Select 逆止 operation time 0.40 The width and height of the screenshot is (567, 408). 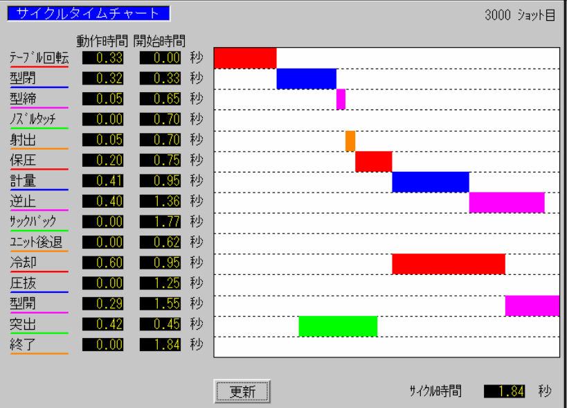click(102, 201)
